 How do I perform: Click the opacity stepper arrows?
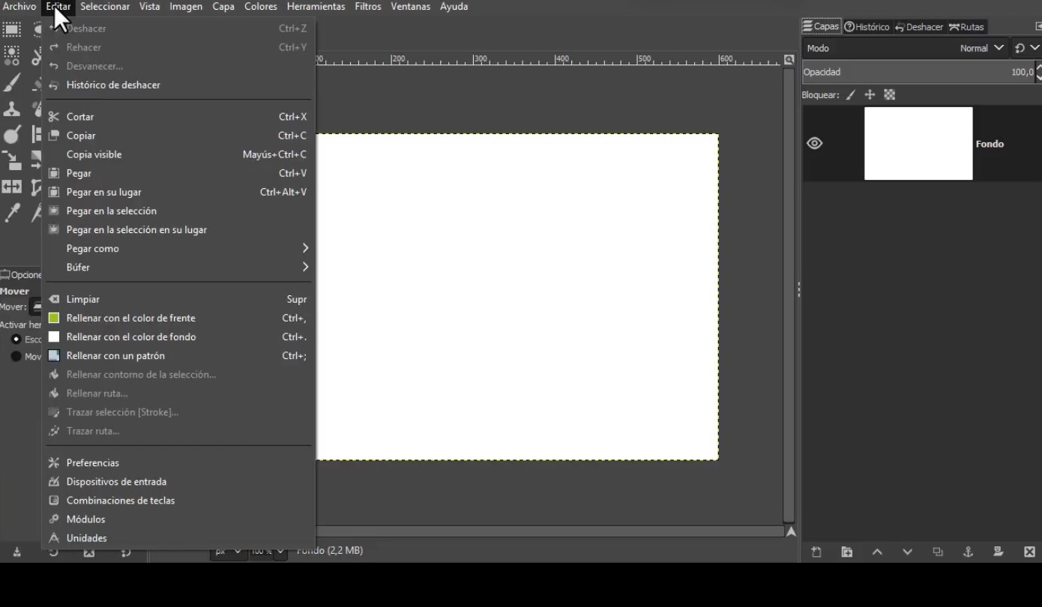point(1038,72)
